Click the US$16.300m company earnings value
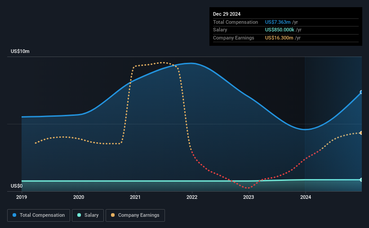This screenshot has width=369, height=228. coord(279,38)
